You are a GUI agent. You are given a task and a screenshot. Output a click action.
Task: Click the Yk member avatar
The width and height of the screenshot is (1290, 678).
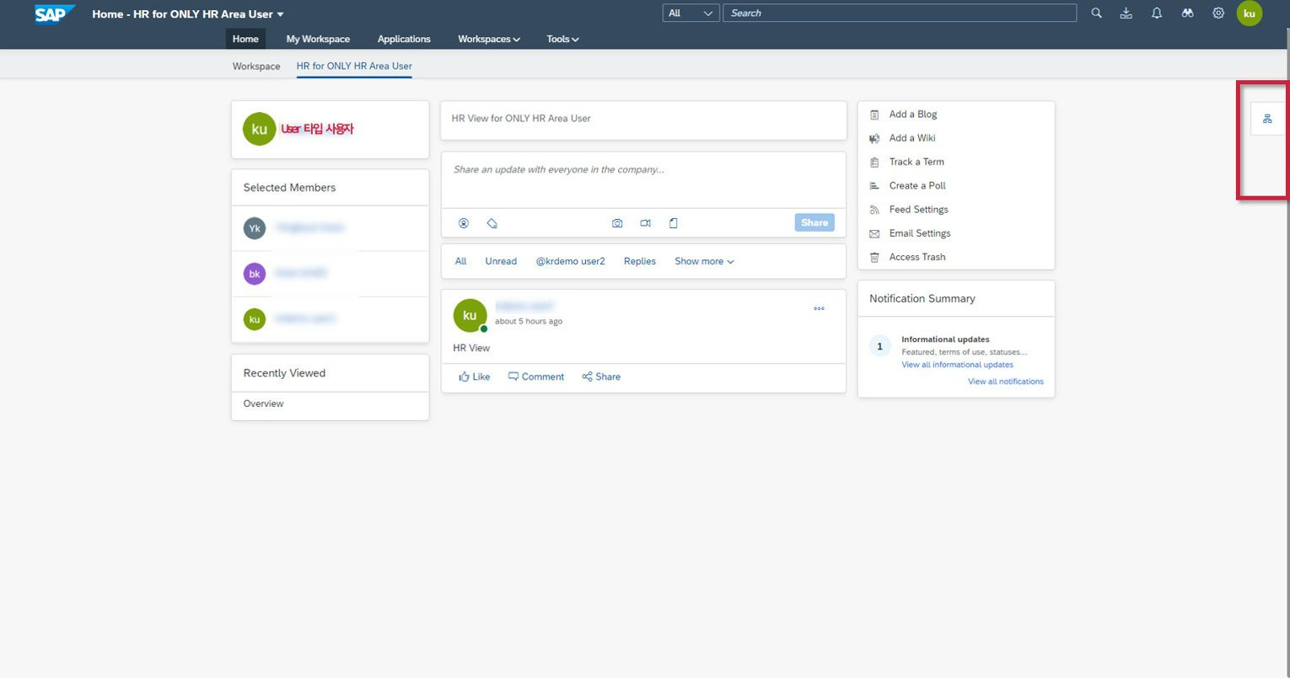[x=255, y=228]
